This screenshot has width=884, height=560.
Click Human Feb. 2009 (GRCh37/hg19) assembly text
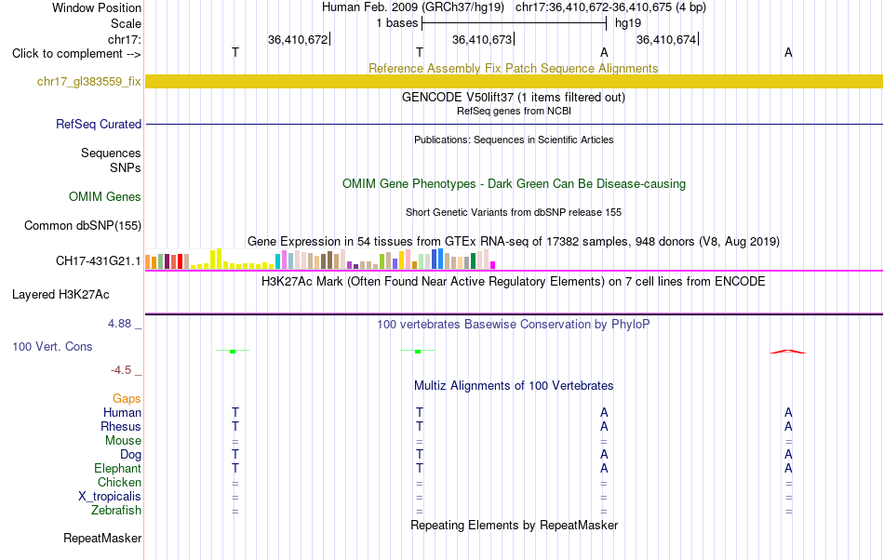click(414, 7)
